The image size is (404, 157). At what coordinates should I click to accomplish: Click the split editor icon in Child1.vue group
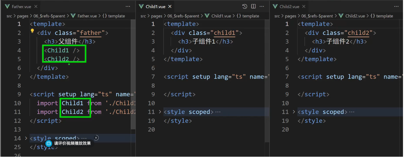coord(253,6)
